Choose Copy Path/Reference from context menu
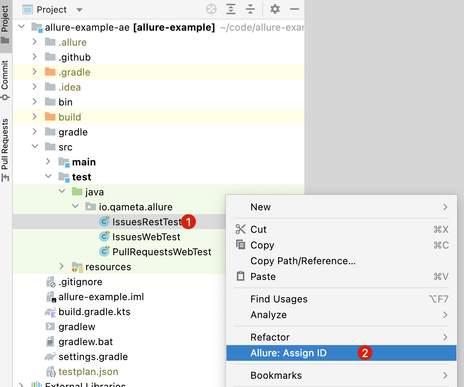Viewport: 464px width, 387px height. (x=341, y=261)
